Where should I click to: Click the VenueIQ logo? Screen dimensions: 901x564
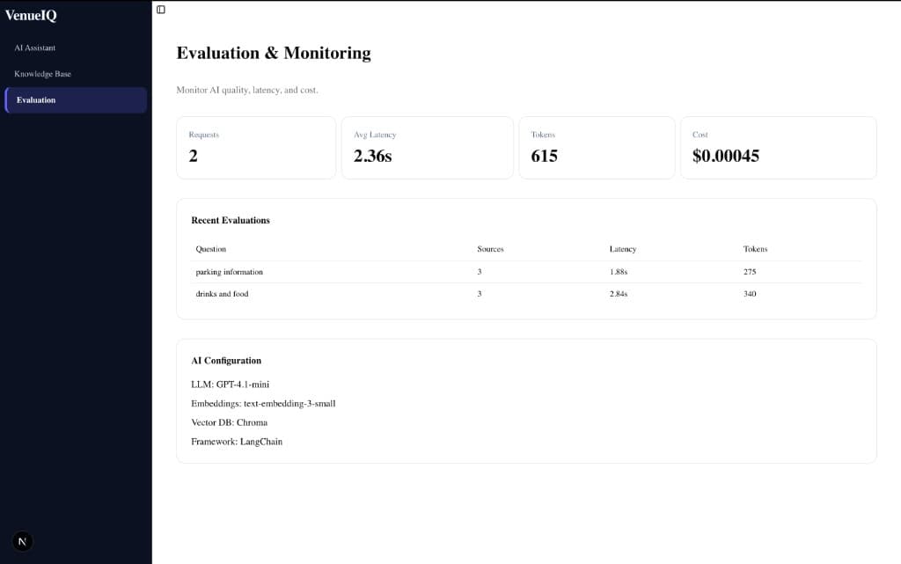(x=31, y=16)
